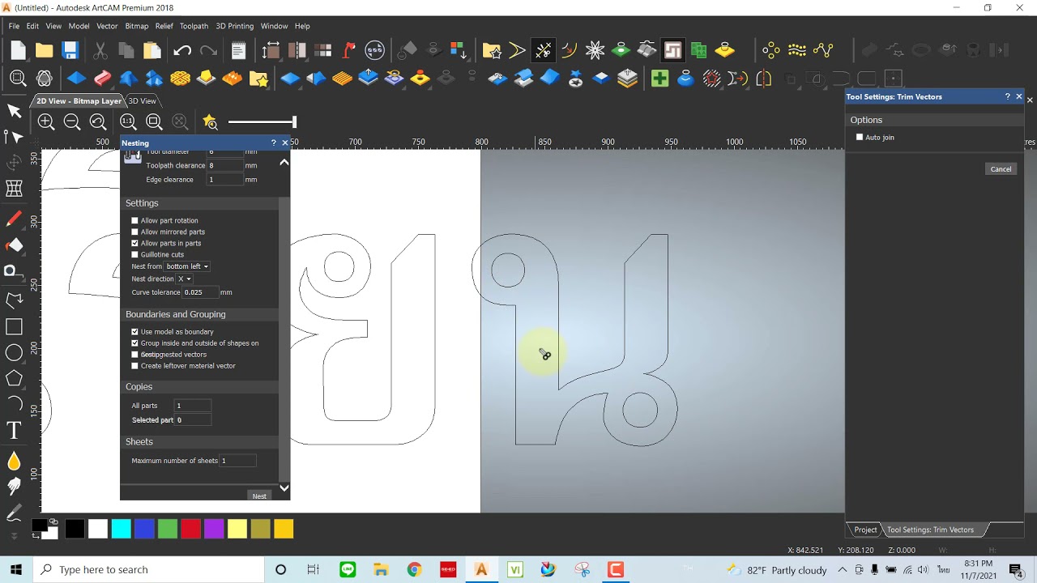This screenshot has height=583, width=1037.
Task: Expand the Nesting panel bottom chevron
Action: tap(284, 488)
